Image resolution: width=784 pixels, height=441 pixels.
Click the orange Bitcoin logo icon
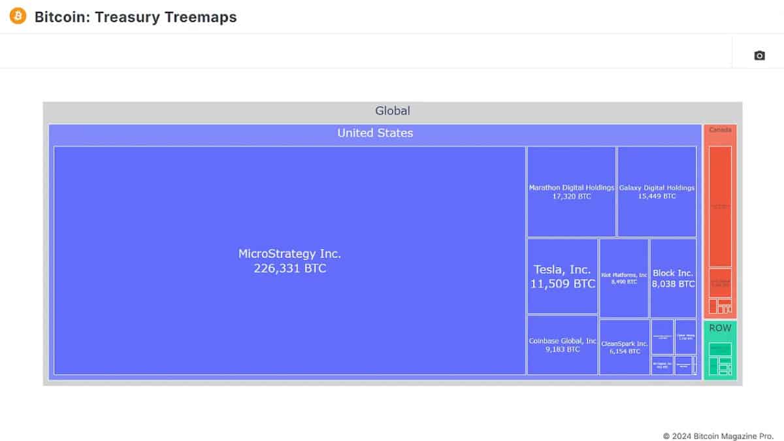pyautogui.click(x=18, y=16)
